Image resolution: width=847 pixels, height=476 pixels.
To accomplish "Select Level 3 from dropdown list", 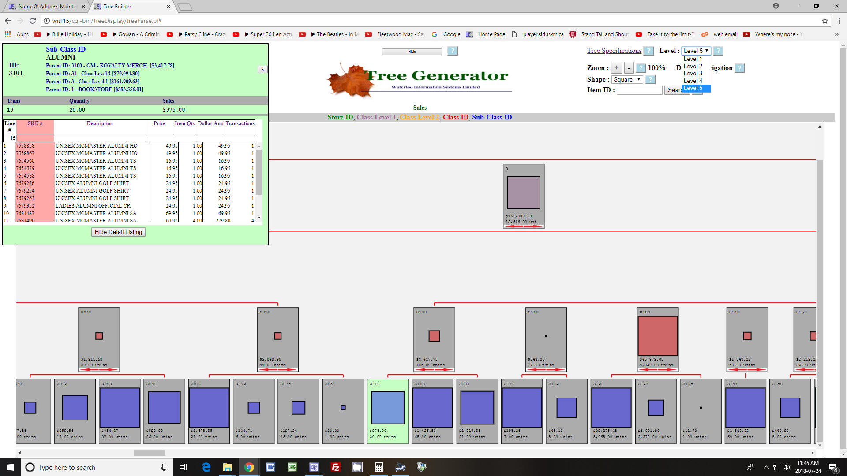I will point(693,74).
